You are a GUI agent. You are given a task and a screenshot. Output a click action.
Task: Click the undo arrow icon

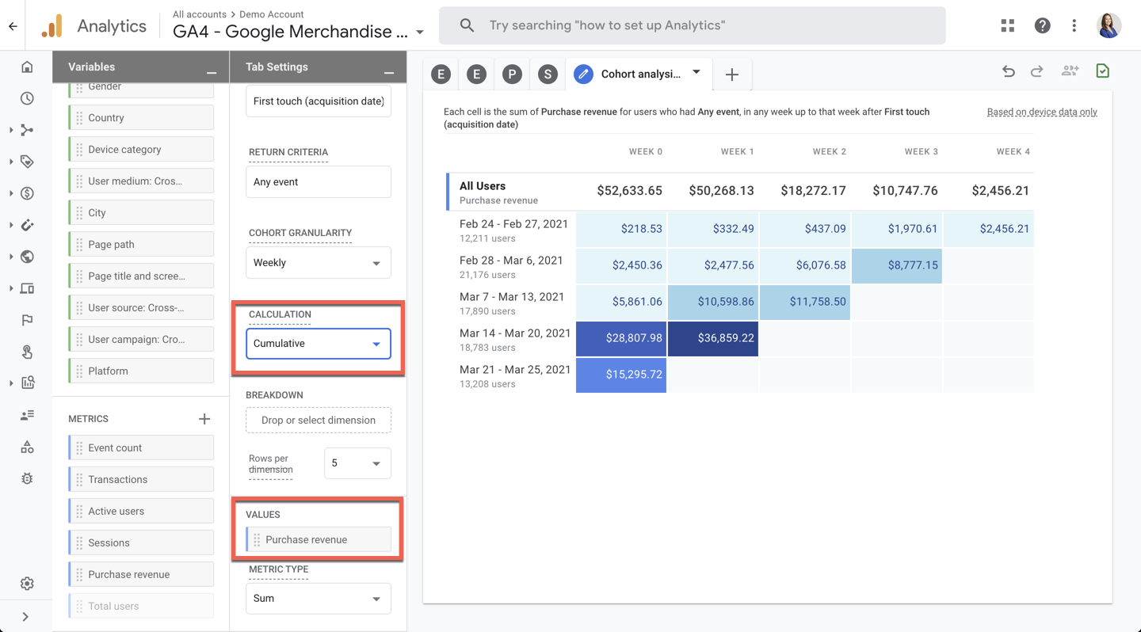click(1008, 72)
